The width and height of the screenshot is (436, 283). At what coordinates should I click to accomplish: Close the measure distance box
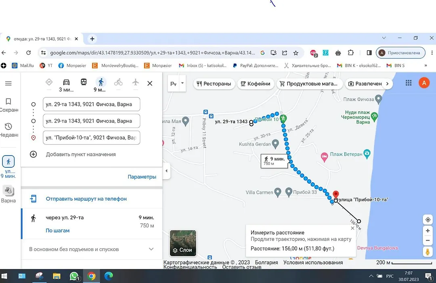(x=352, y=228)
